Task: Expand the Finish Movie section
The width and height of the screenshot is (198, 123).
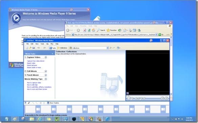Action: pos(46,75)
